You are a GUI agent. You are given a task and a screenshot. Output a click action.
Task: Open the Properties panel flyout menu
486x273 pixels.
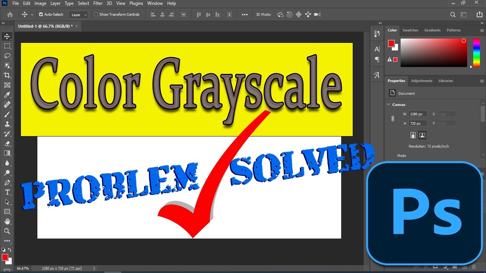pyautogui.click(x=482, y=81)
